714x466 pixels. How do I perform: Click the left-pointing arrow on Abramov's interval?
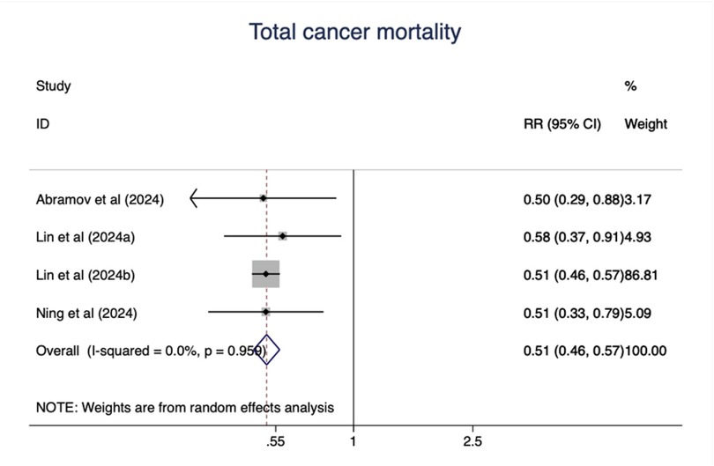click(195, 199)
